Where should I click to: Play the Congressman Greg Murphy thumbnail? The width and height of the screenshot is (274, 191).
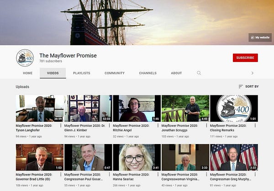tap(234, 157)
